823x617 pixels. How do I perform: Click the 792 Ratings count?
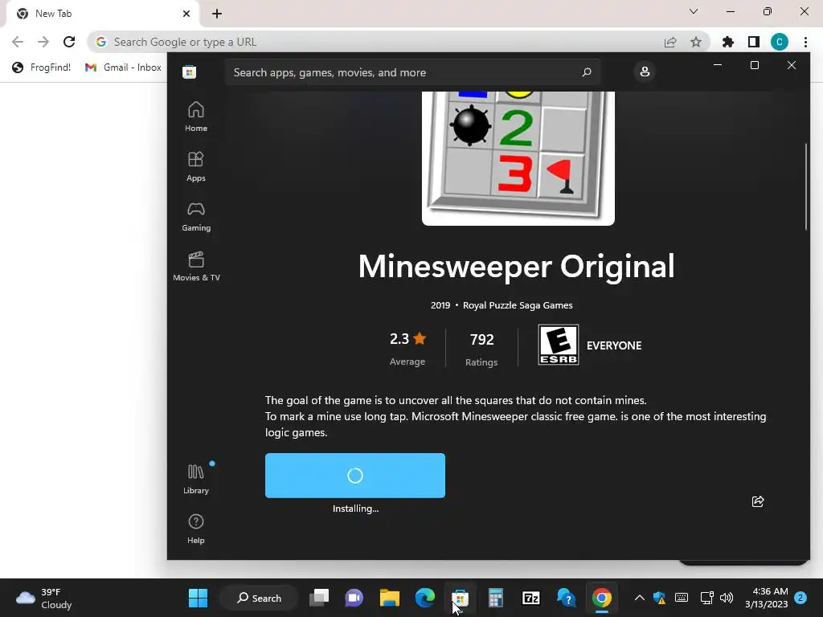point(481,349)
